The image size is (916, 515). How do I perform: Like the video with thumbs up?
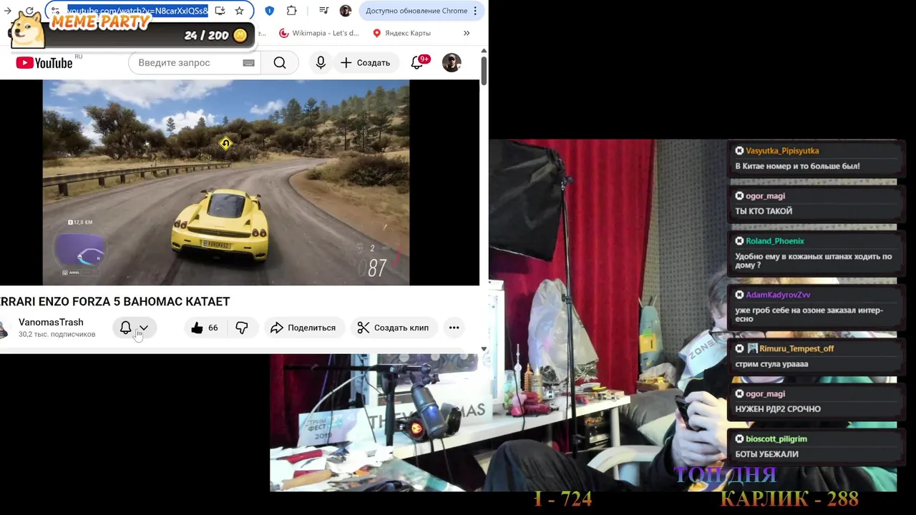coord(197,328)
